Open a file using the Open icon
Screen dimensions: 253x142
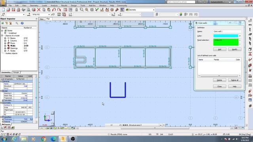pos(8,10)
